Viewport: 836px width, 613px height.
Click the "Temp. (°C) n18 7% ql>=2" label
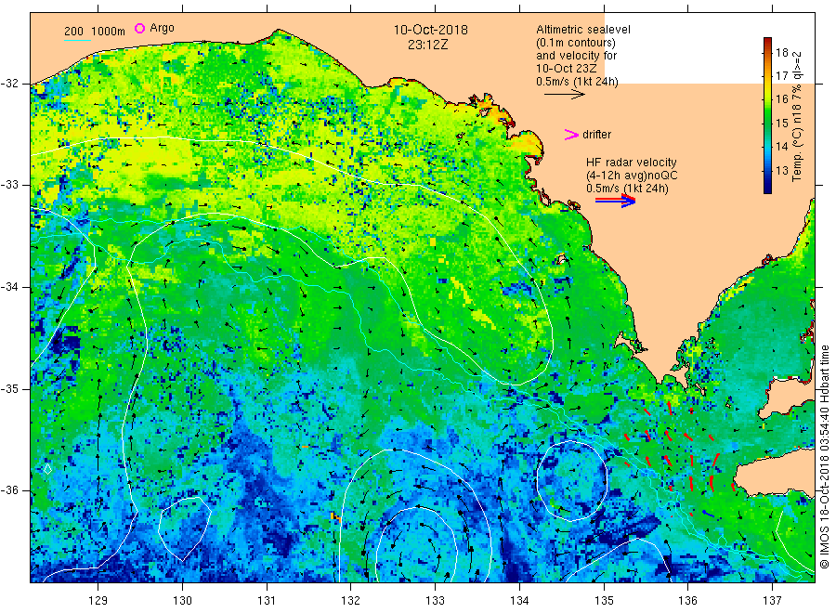click(x=797, y=116)
